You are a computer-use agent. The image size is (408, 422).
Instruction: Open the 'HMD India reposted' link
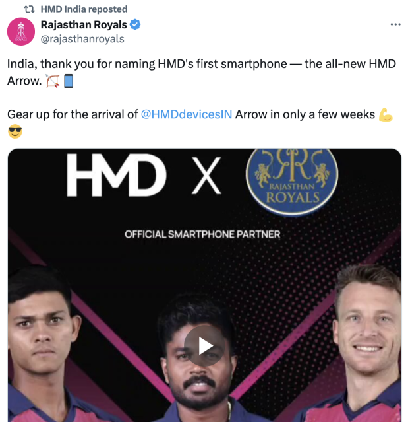(x=84, y=9)
